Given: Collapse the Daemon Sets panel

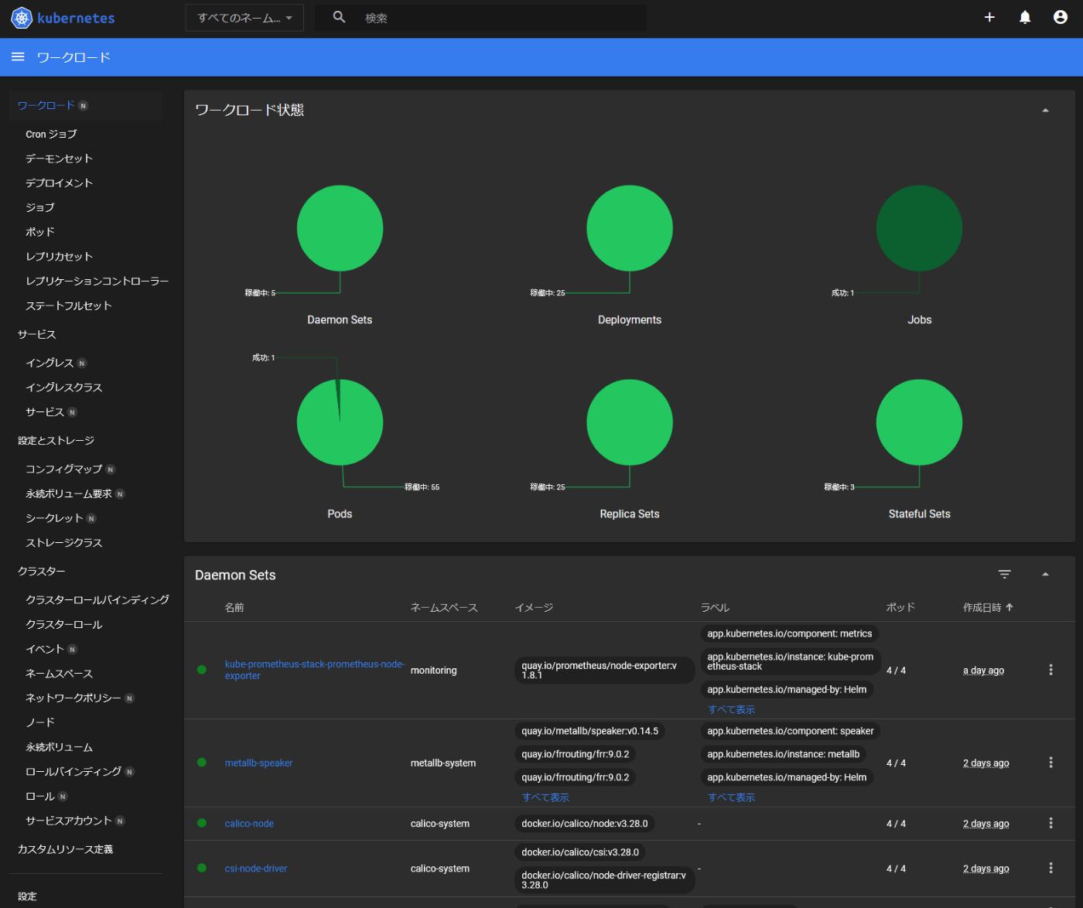Looking at the screenshot, I should pos(1045,574).
